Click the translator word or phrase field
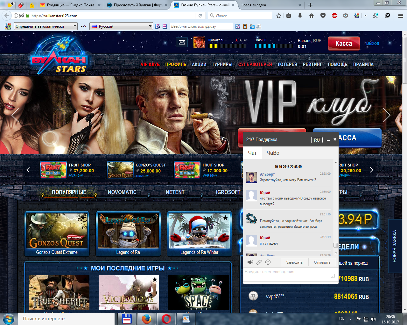This screenshot has width=407, height=325. (201, 26)
